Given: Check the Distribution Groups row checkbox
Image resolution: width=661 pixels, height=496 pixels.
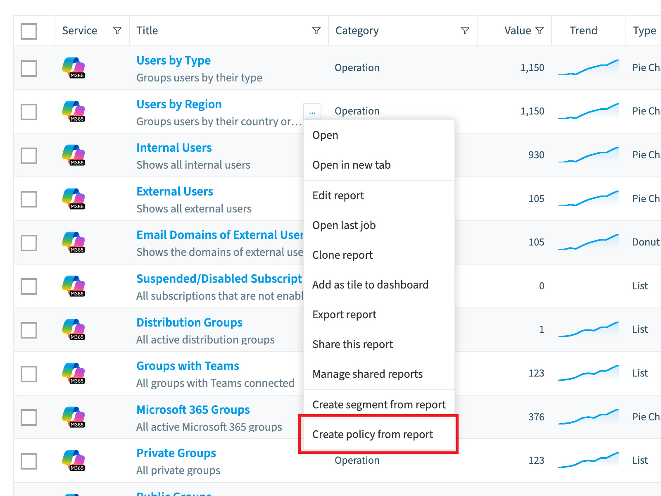Looking at the screenshot, I should [29, 330].
